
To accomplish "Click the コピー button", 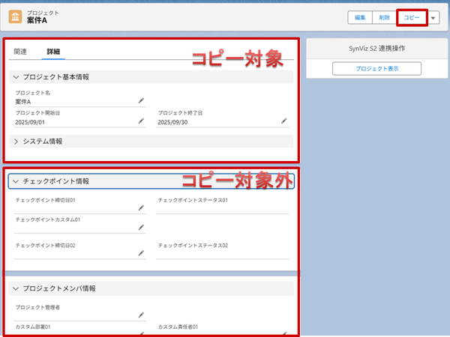I will coord(412,18).
